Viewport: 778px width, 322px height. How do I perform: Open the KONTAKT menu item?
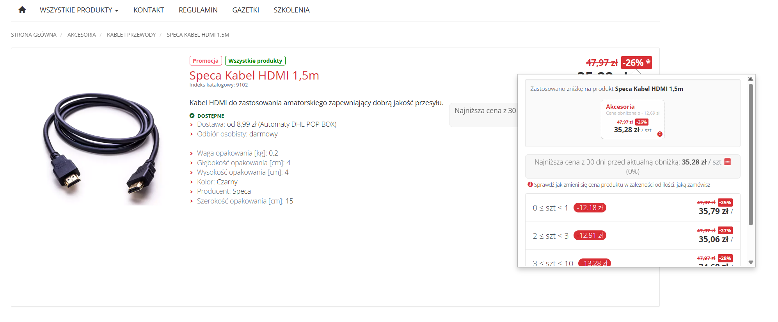pyautogui.click(x=149, y=10)
